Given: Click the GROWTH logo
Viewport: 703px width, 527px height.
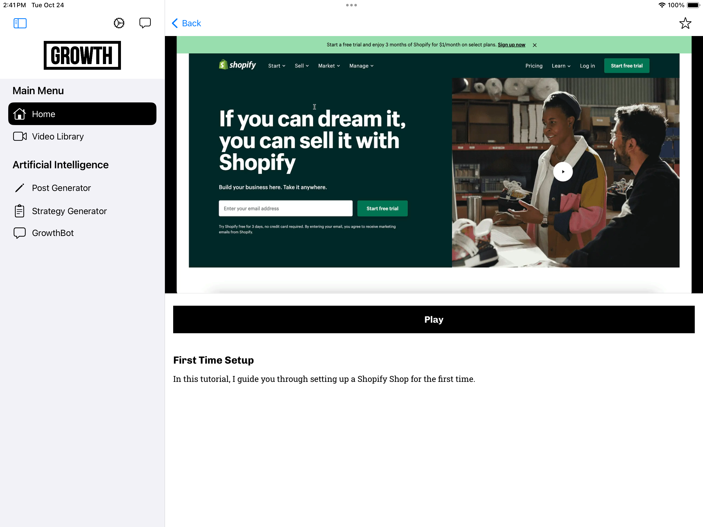Looking at the screenshot, I should [82, 55].
